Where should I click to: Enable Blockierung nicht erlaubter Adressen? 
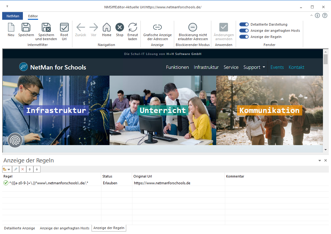tap(193, 27)
